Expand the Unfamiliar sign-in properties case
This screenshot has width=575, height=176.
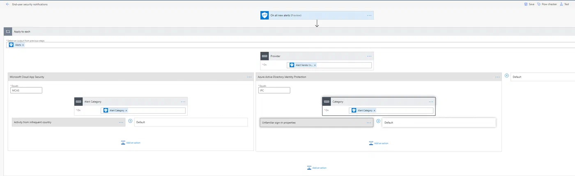(317, 123)
